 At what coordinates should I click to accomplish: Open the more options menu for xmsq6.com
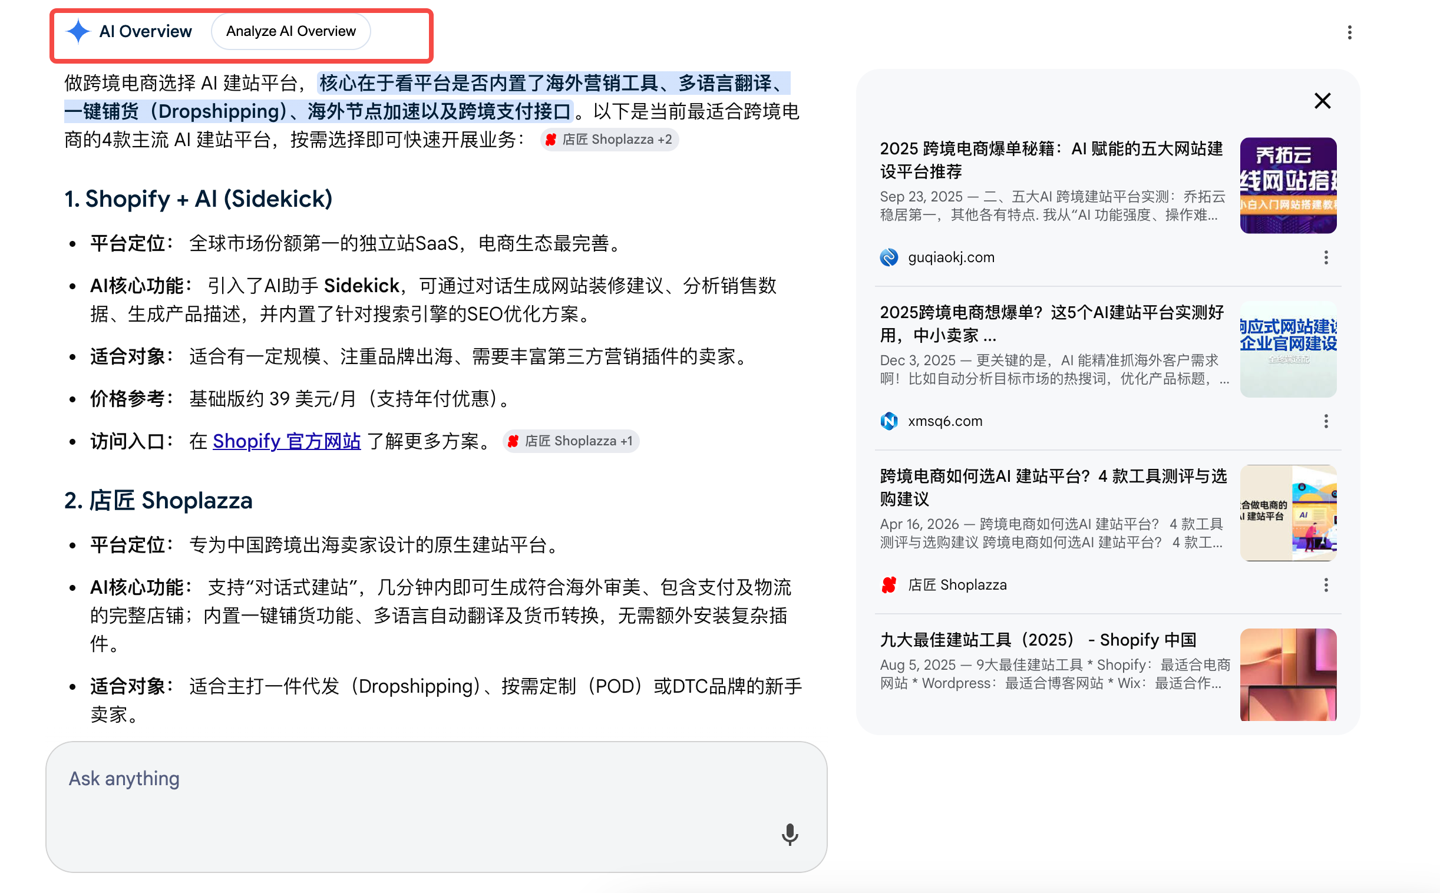pyautogui.click(x=1326, y=421)
